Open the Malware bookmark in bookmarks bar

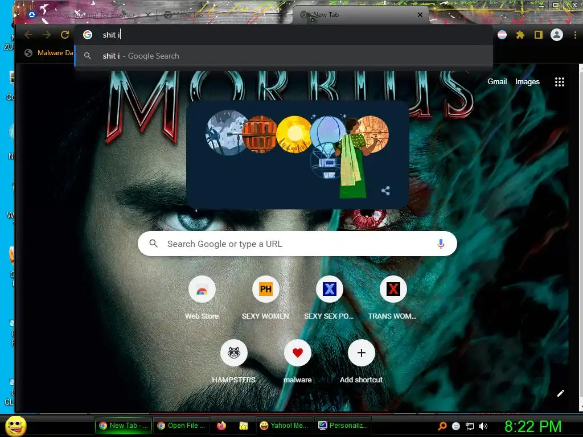tap(49, 53)
